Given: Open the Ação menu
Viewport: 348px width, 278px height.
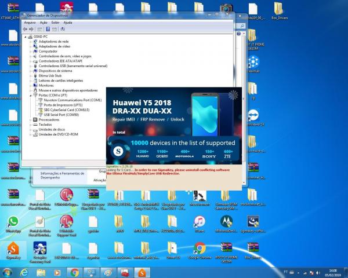Looking at the screenshot, I should [x=43, y=23].
